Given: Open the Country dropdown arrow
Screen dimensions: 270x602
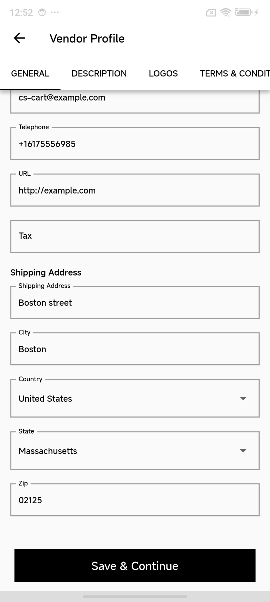Looking at the screenshot, I should 243,398.
